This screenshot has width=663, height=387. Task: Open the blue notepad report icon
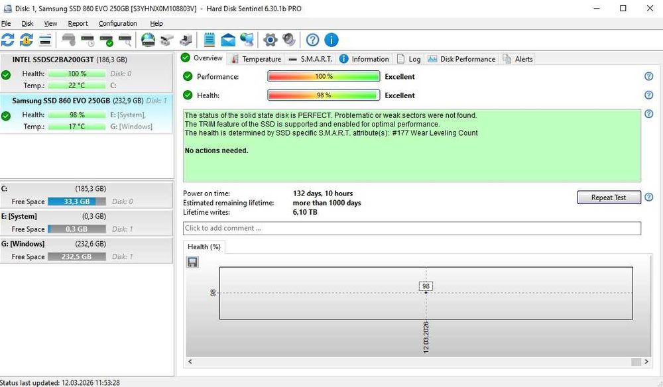tap(210, 40)
